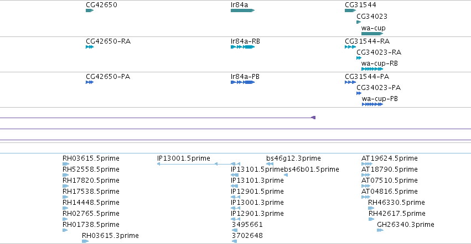
Task: Click the RH52558.5prime label
Action: (91, 169)
